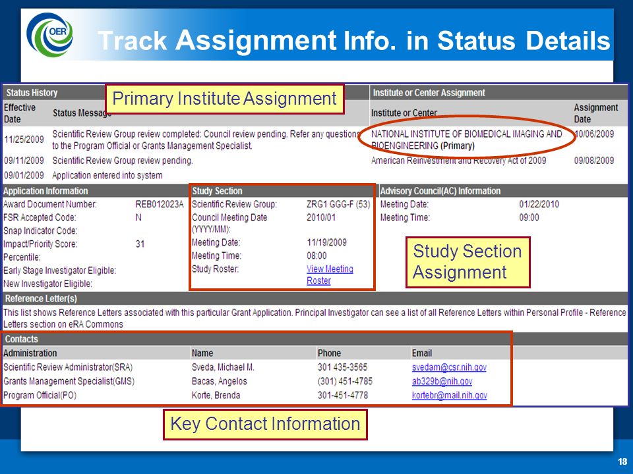Click the 10/06/2009 assignment date
633x474 pixels.
click(594, 134)
